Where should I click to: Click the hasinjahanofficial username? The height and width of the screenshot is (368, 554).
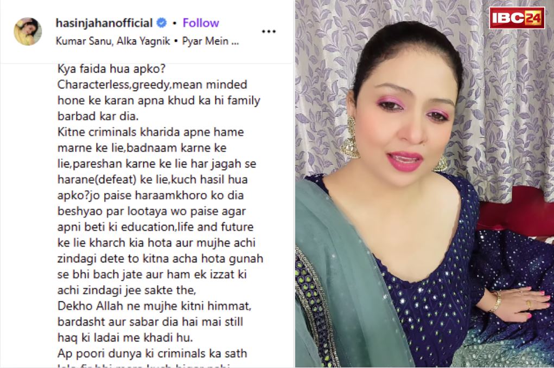(x=104, y=23)
